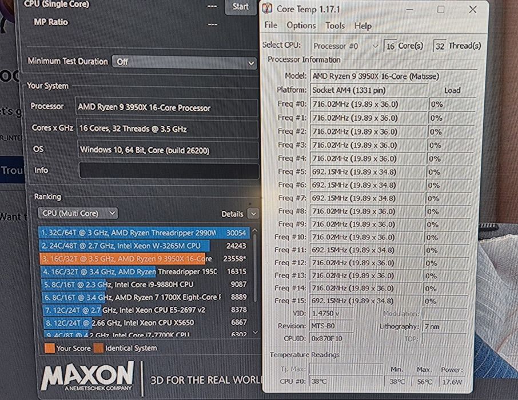Screen dimensions: 518x400
Task: Click the Core Temp application icon
Action: 267,8
